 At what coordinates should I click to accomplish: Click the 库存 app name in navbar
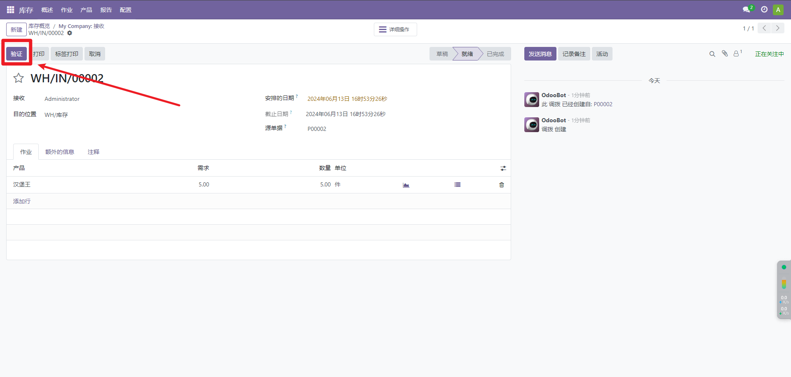pyautogui.click(x=26, y=10)
